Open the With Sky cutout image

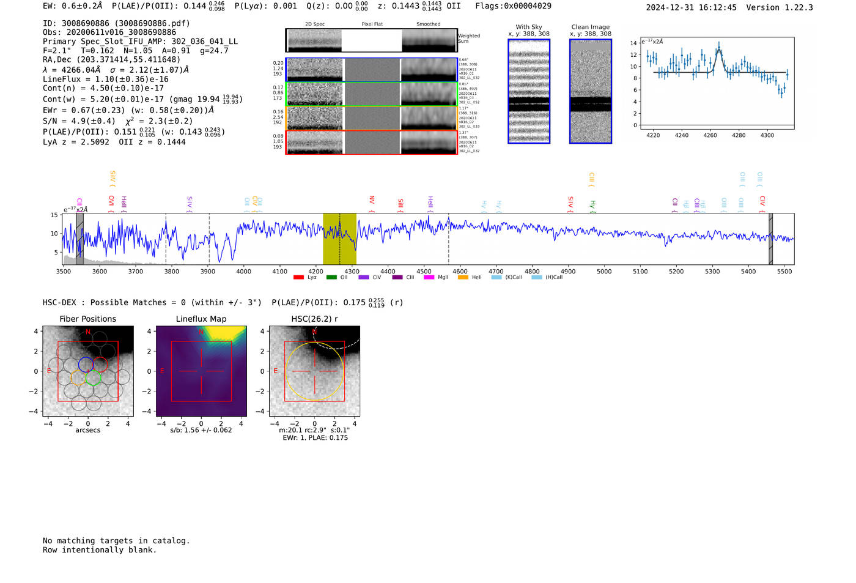529,91
